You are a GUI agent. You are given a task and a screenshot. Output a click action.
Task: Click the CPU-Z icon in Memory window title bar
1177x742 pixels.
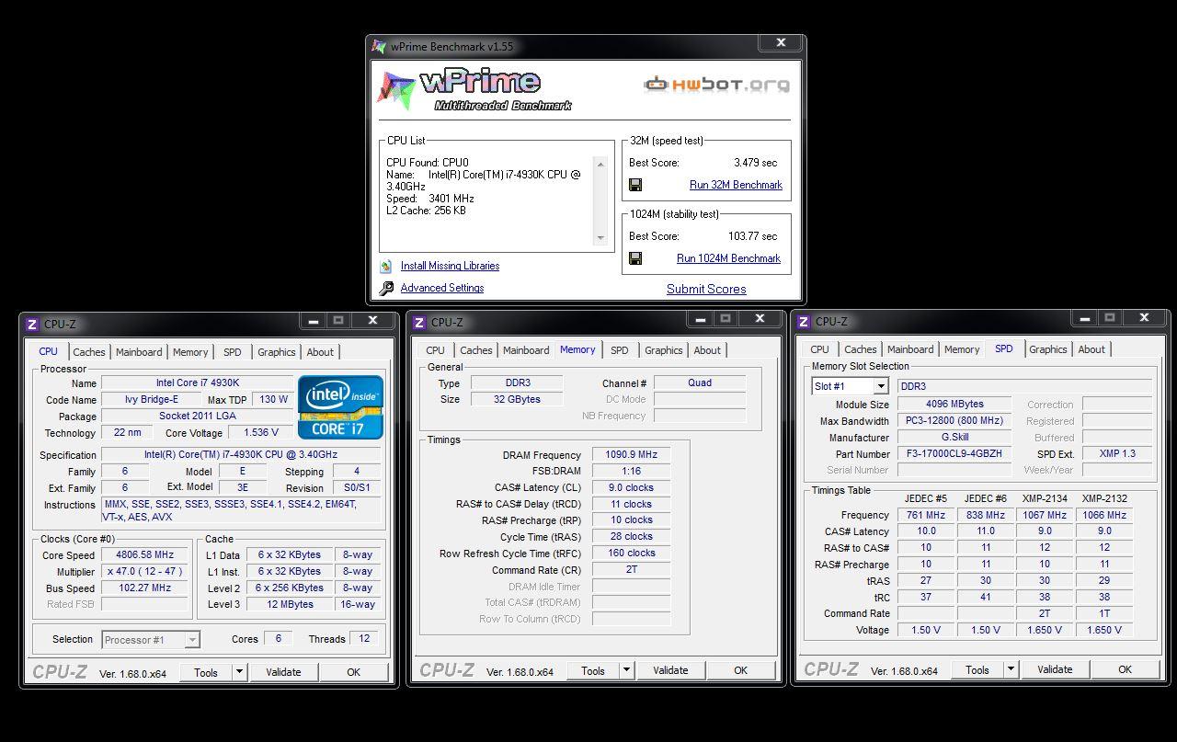(419, 322)
